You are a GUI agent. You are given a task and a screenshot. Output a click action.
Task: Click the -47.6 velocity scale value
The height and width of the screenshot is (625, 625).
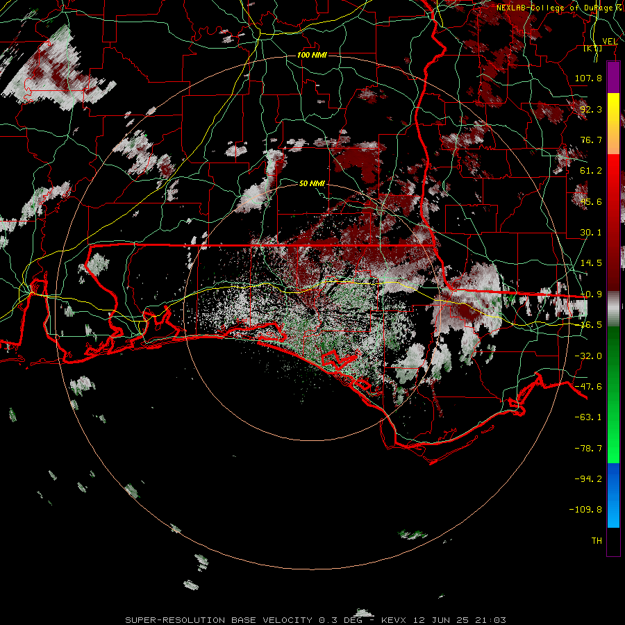[588, 387]
